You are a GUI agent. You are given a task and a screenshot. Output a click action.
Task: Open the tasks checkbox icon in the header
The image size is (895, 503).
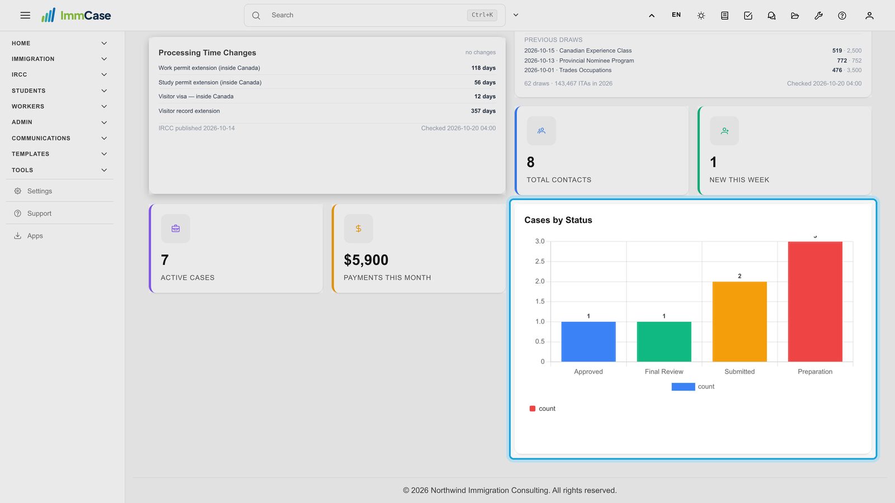748,16
